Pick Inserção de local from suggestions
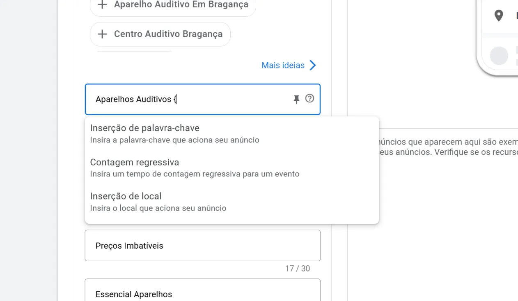This screenshot has height=301, width=518. [126, 196]
